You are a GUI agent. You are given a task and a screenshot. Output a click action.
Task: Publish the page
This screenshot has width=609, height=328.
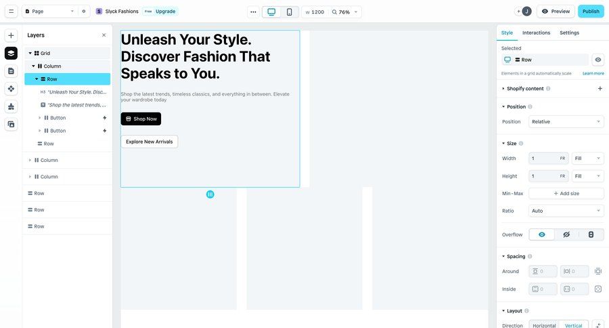click(x=591, y=12)
